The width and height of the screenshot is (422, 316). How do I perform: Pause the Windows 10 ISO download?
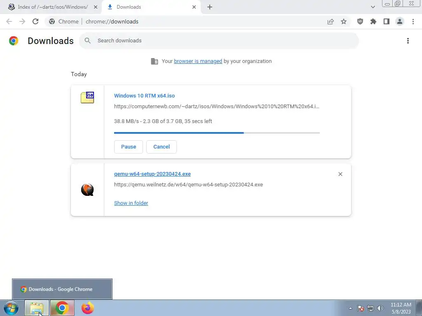tap(129, 147)
